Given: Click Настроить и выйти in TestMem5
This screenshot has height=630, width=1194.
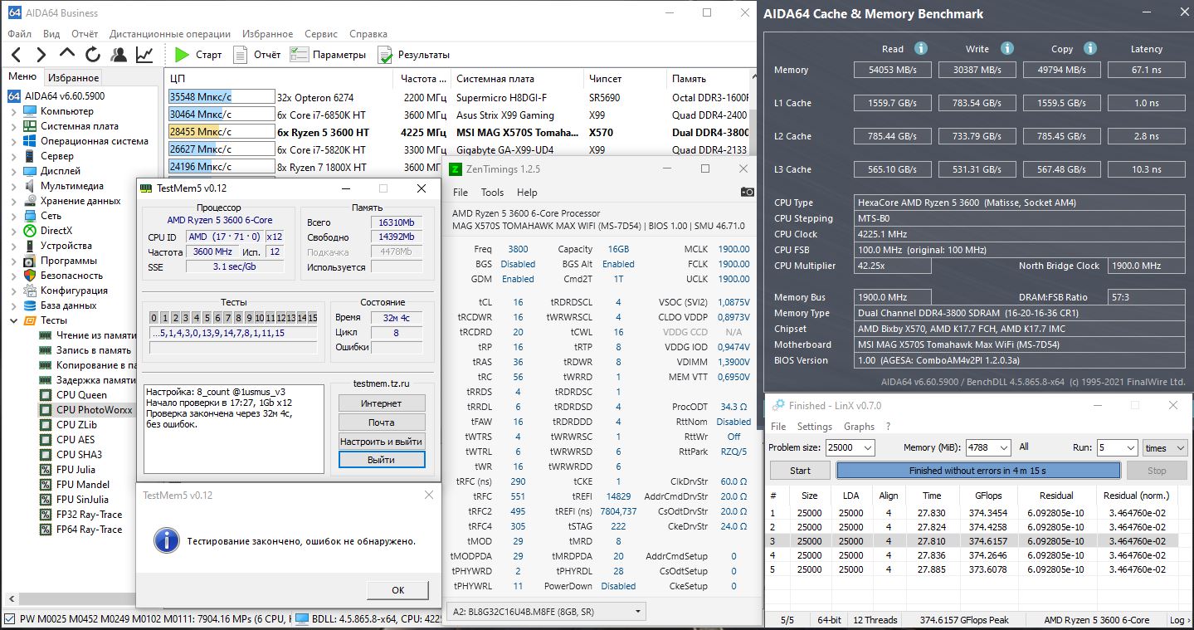Looking at the screenshot, I should tap(382, 442).
